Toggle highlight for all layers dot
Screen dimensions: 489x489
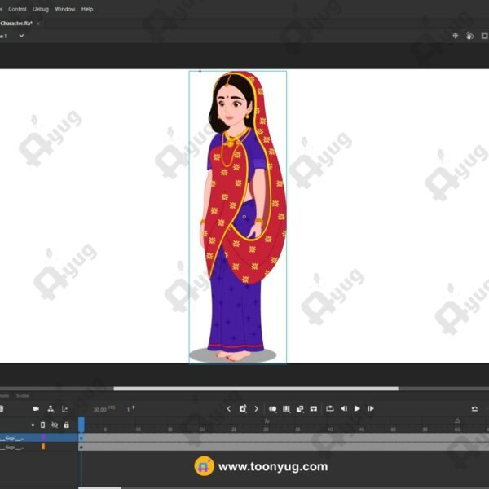[x=33, y=425]
